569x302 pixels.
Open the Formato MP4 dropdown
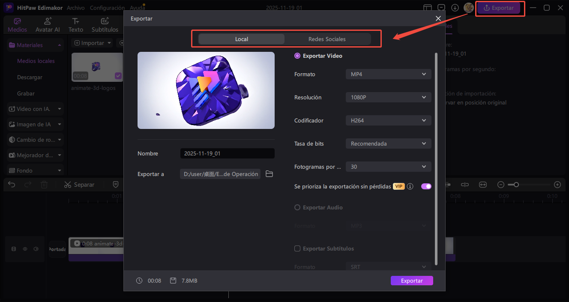388,74
